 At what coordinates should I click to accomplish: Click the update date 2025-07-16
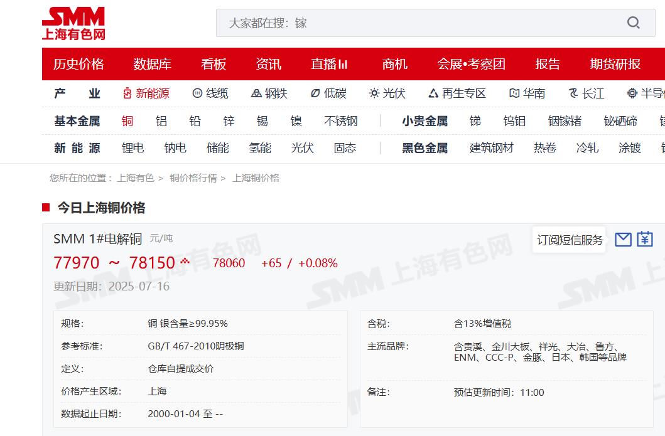pyautogui.click(x=139, y=287)
